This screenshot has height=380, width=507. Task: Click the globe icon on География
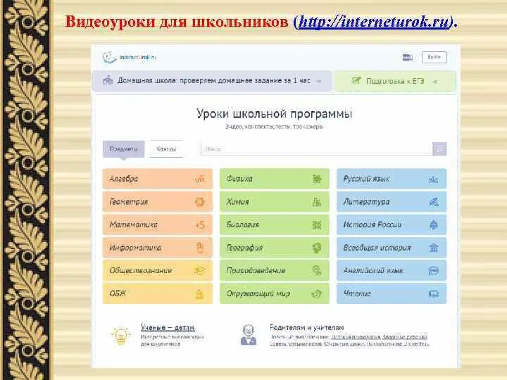click(x=317, y=248)
